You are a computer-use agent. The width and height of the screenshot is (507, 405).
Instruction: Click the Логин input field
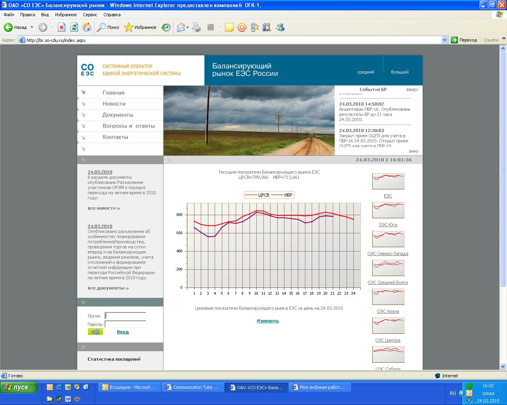coord(126,316)
